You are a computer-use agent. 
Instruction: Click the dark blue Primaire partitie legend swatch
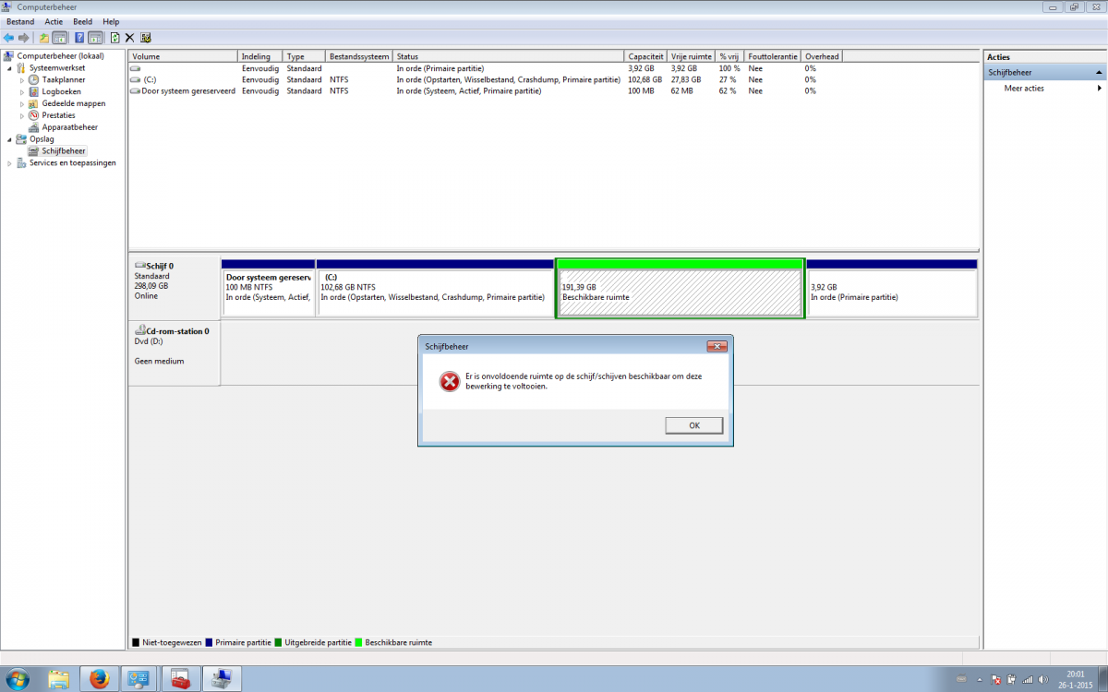click(x=209, y=642)
